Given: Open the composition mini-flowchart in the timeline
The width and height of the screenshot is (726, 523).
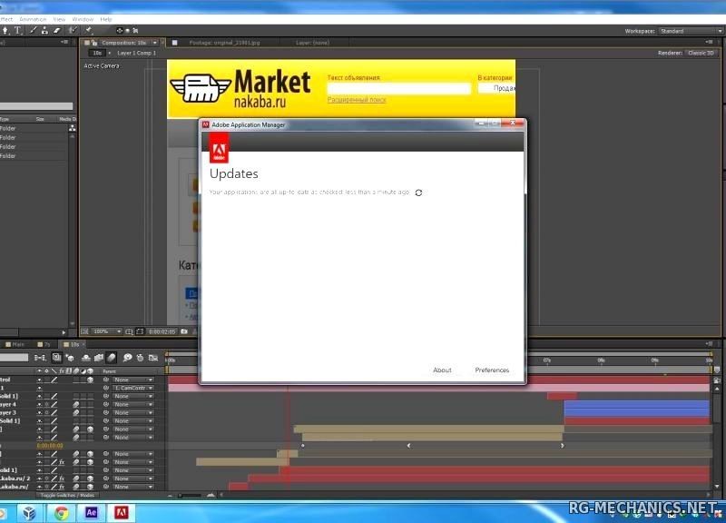Looking at the screenshot, I should (x=40, y=358).
